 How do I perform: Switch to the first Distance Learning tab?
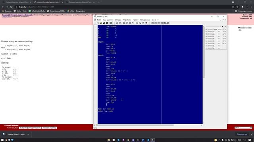[x=17, y=2]
